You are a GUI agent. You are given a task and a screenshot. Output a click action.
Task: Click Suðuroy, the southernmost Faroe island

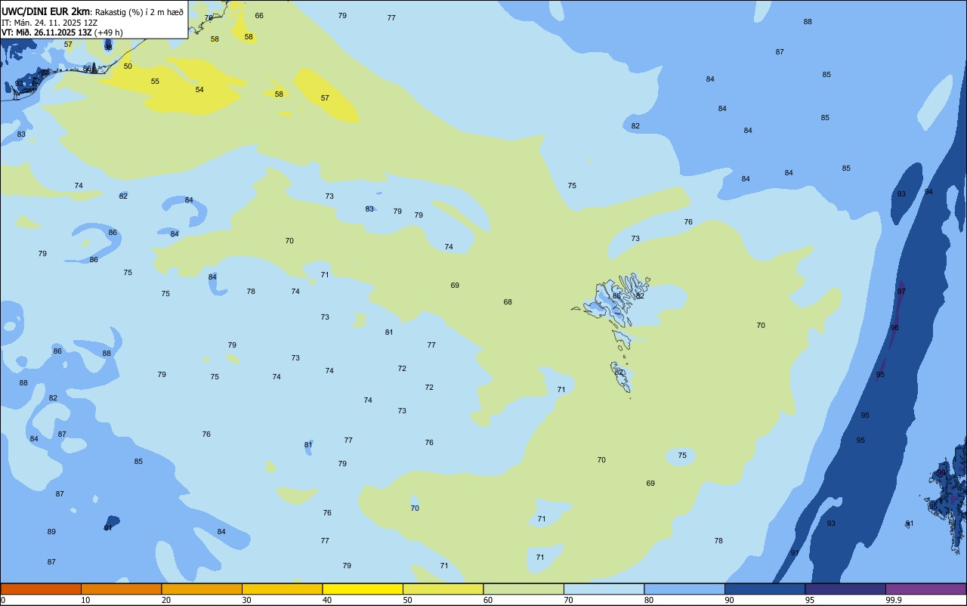[620, 378]
